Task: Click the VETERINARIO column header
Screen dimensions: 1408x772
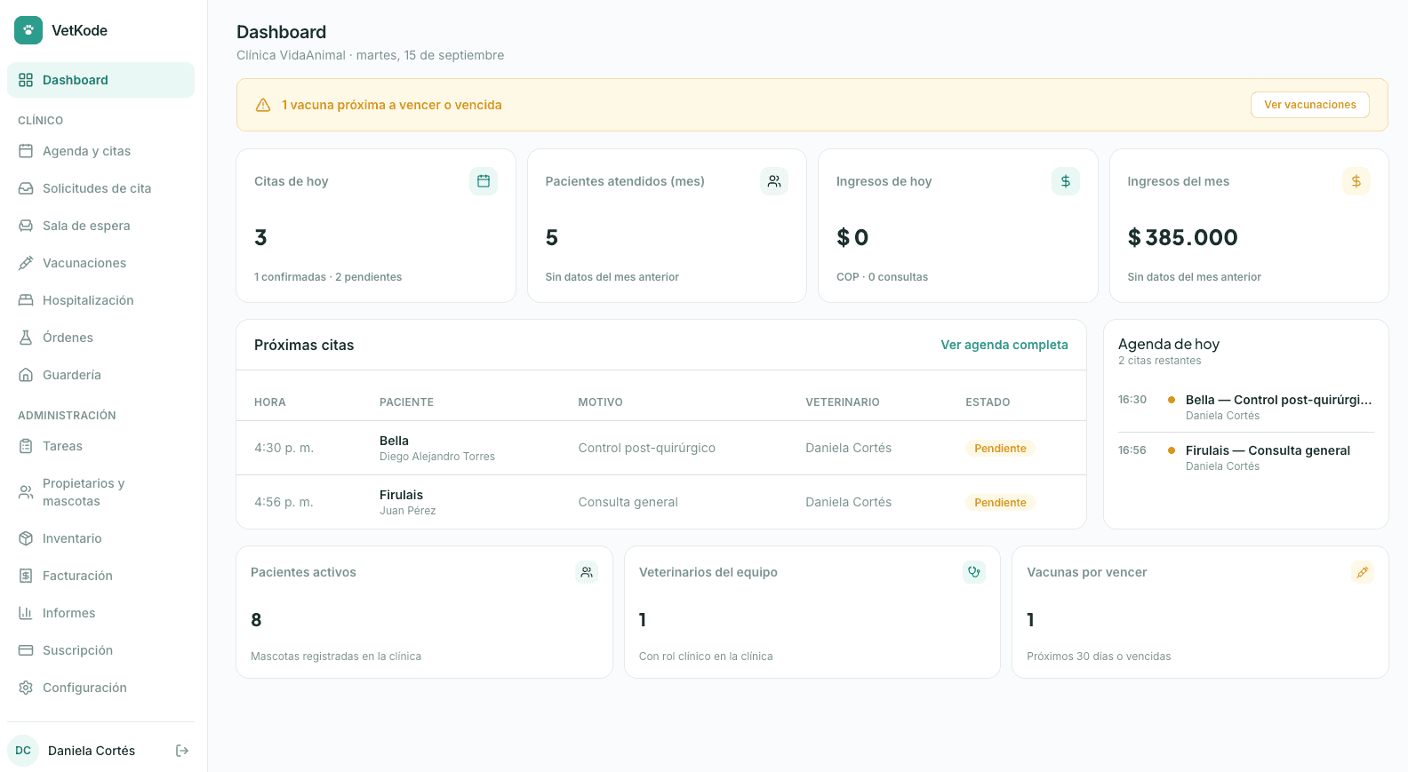Action: [x=843, y=402]
